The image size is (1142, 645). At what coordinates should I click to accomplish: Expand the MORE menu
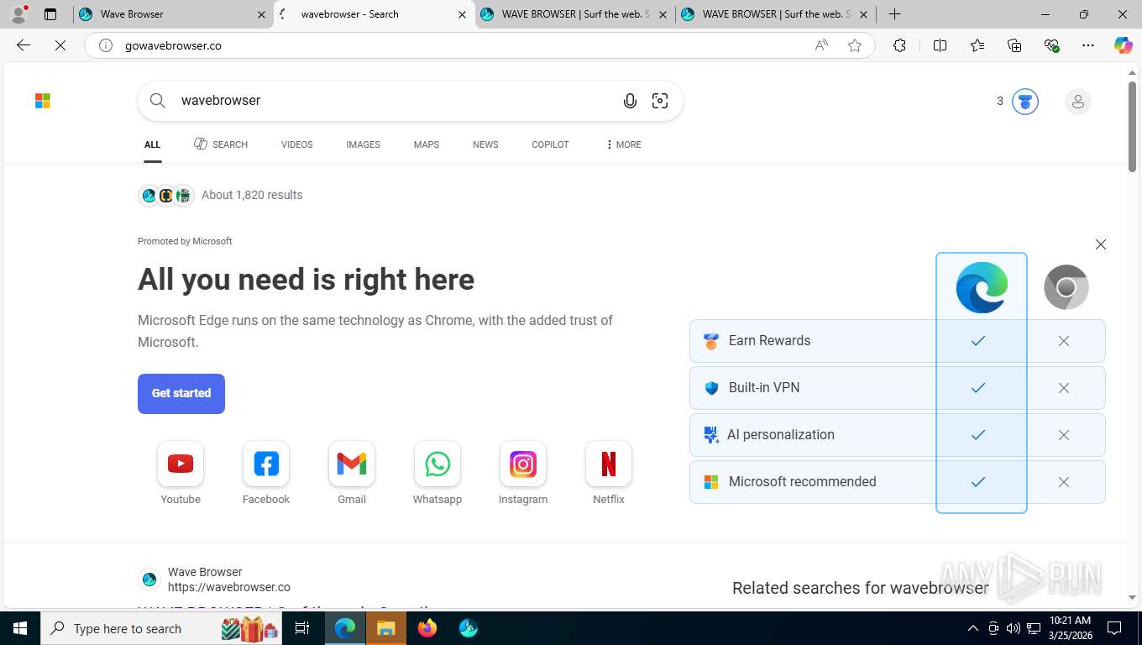coord(624,144)
